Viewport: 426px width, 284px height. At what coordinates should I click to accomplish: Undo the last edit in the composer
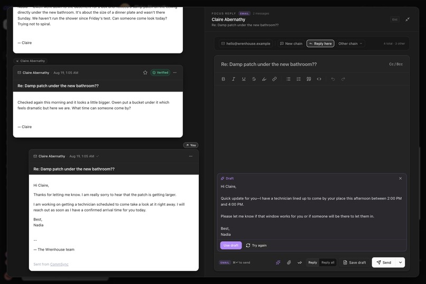(333, 79)
